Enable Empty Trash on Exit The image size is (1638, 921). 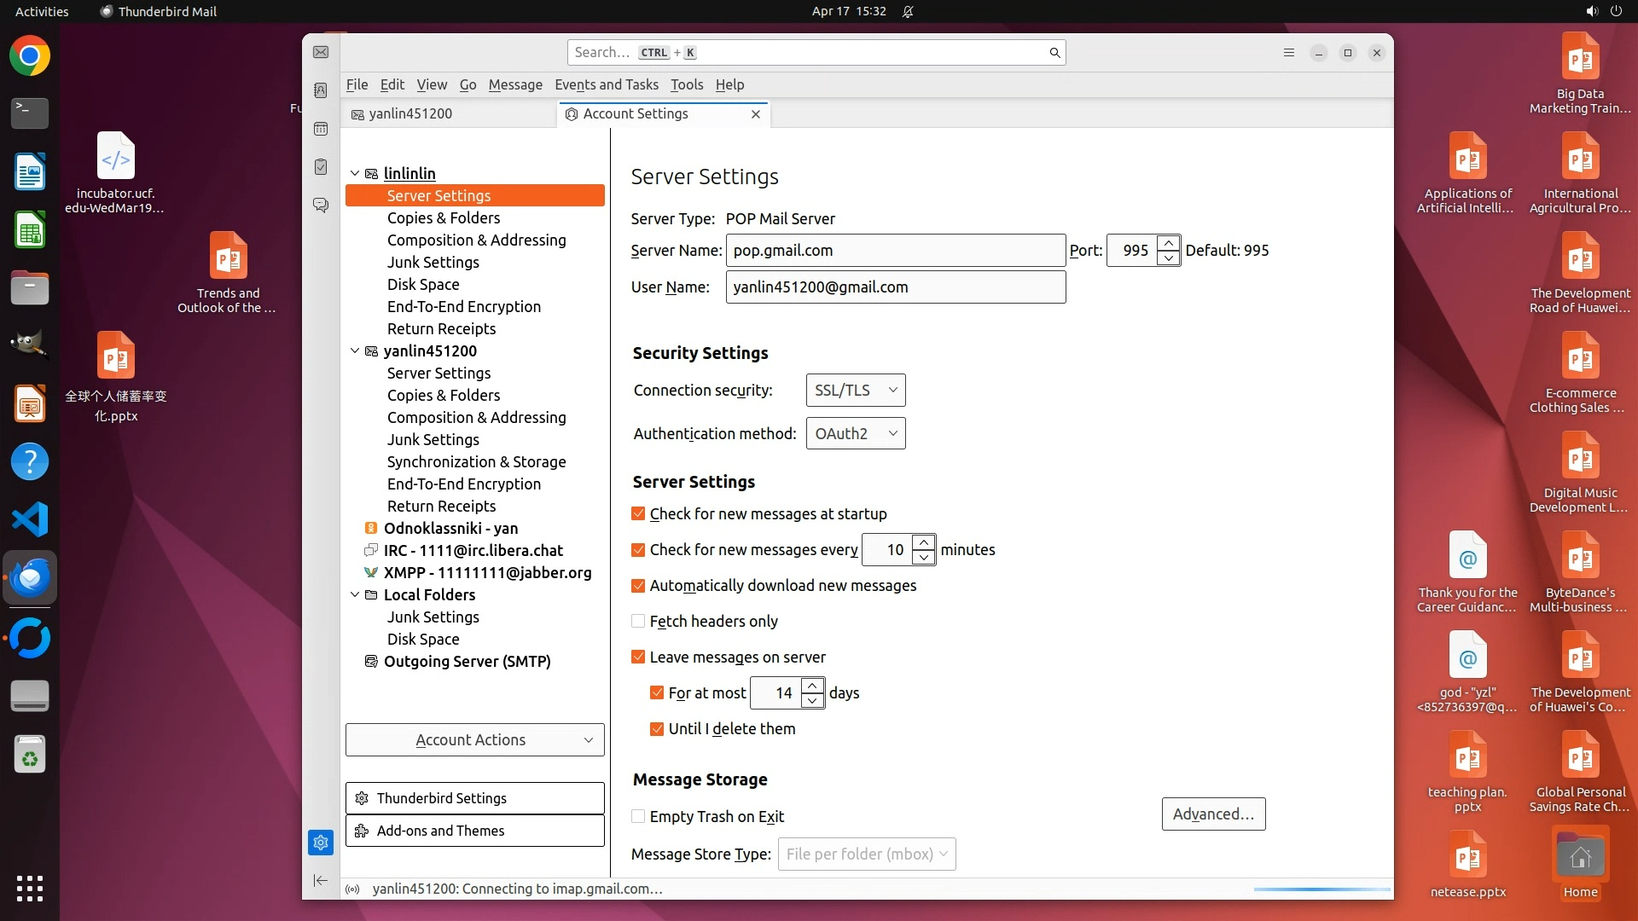(x=638, y=816)
